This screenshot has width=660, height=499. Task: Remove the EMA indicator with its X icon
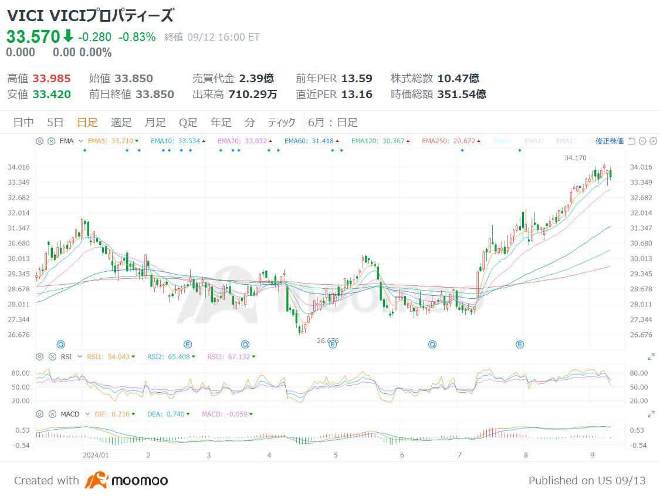[x=51, y=141]
